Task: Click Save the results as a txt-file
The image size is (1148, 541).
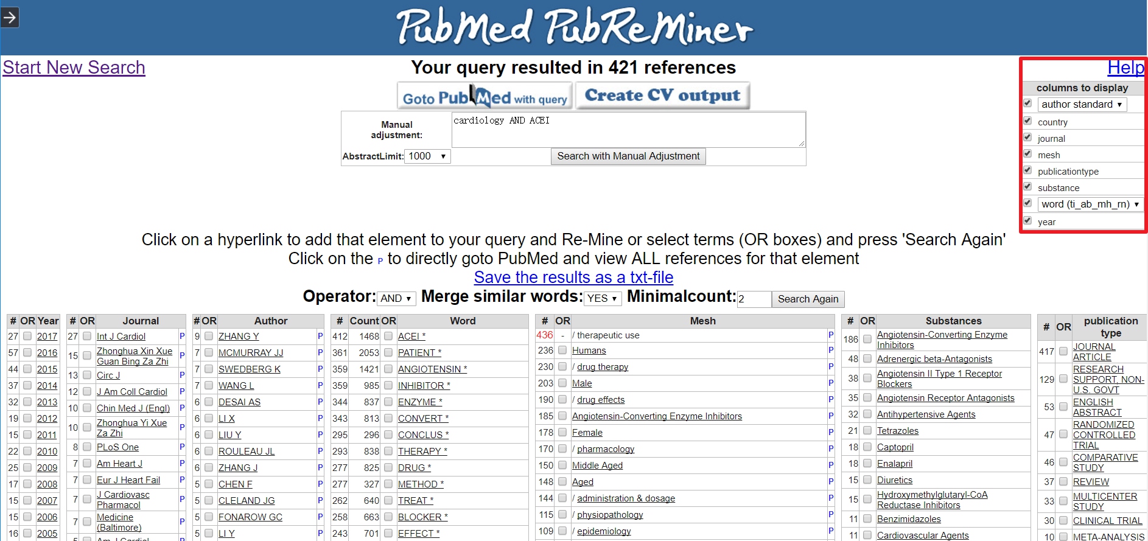Action: (573, 277)
